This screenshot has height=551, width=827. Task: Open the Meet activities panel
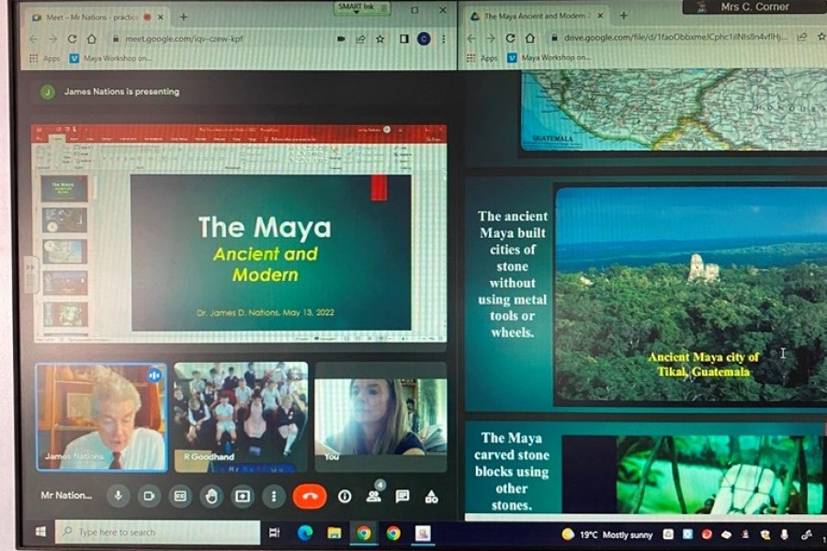click(x=431, y=496)
